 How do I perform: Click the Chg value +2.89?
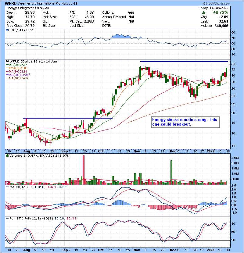pyautogui.click(x=224, y=17)
